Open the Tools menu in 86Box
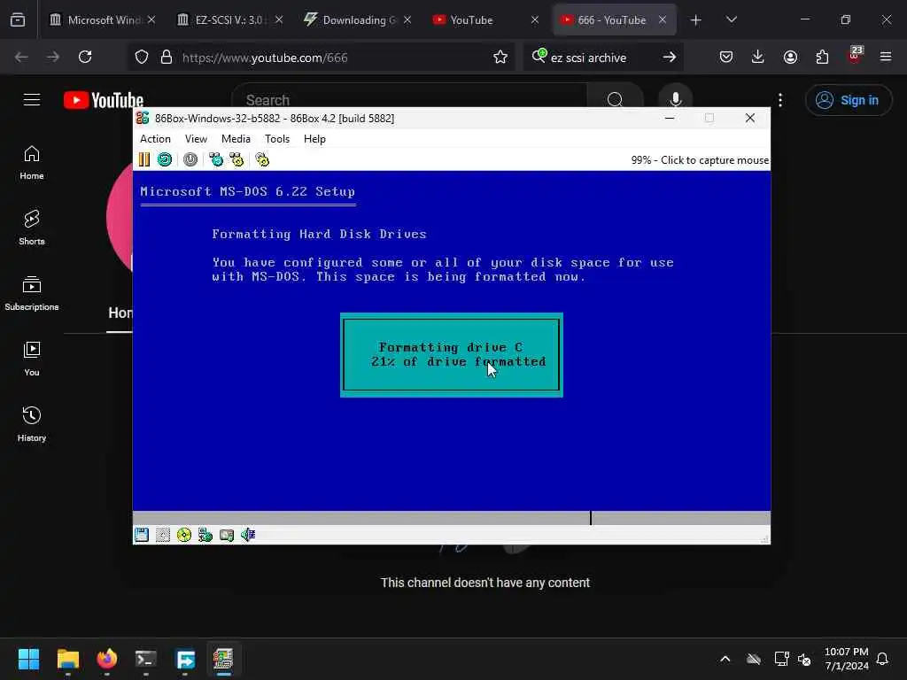Viewport: 907px width, 680px height. click(277, 139)
